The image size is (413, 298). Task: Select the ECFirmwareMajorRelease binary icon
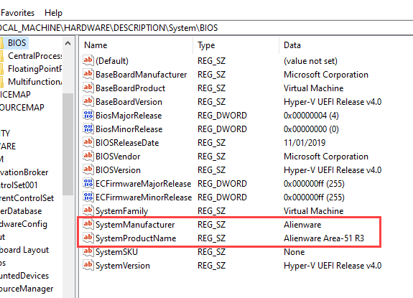tap(88, 184)
